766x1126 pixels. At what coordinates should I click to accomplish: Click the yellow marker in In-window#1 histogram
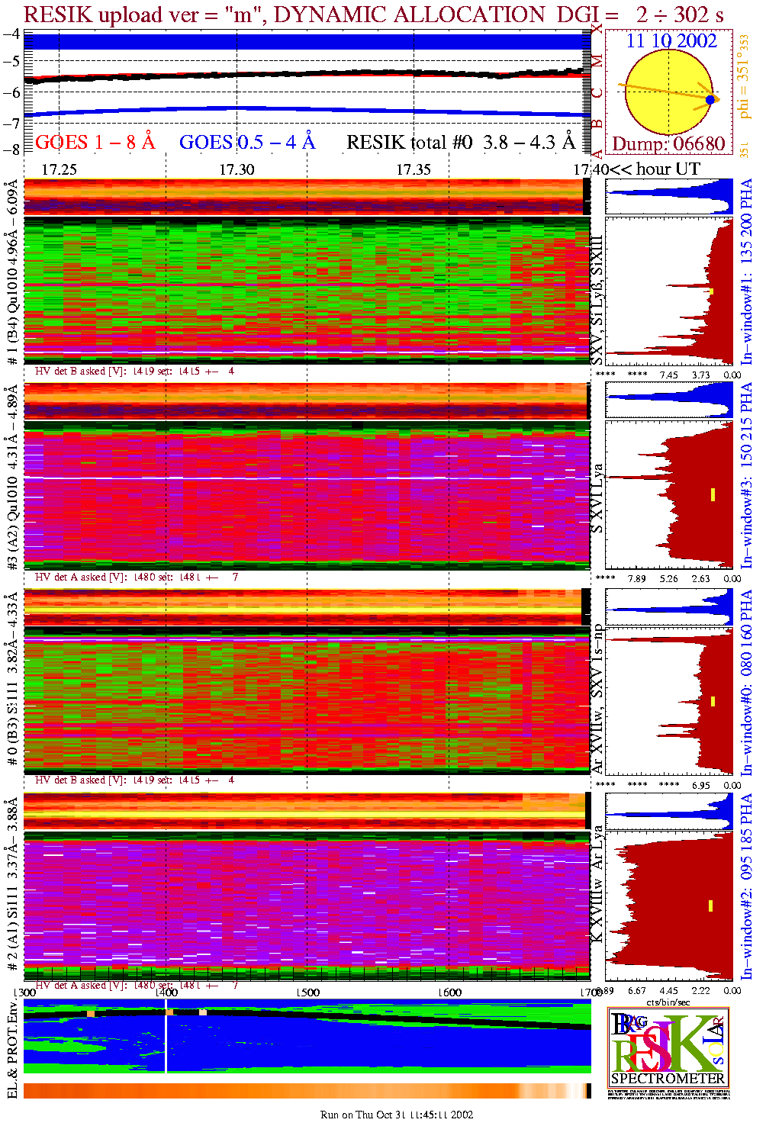click(x=711, y=291)
